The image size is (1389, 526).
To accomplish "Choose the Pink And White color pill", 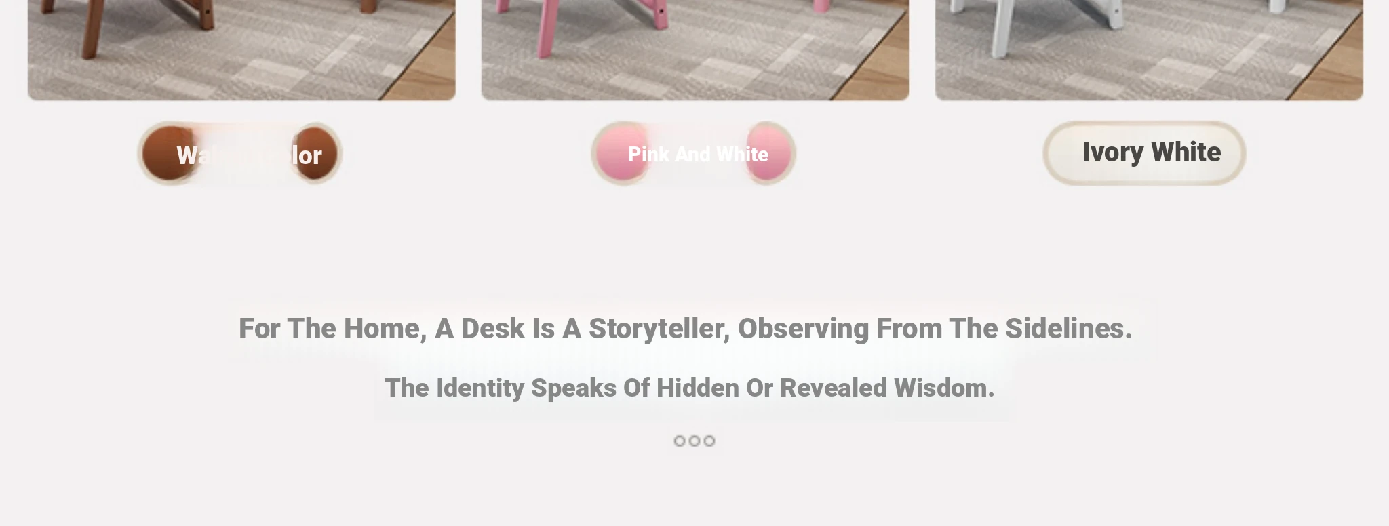I will [693, 154].
